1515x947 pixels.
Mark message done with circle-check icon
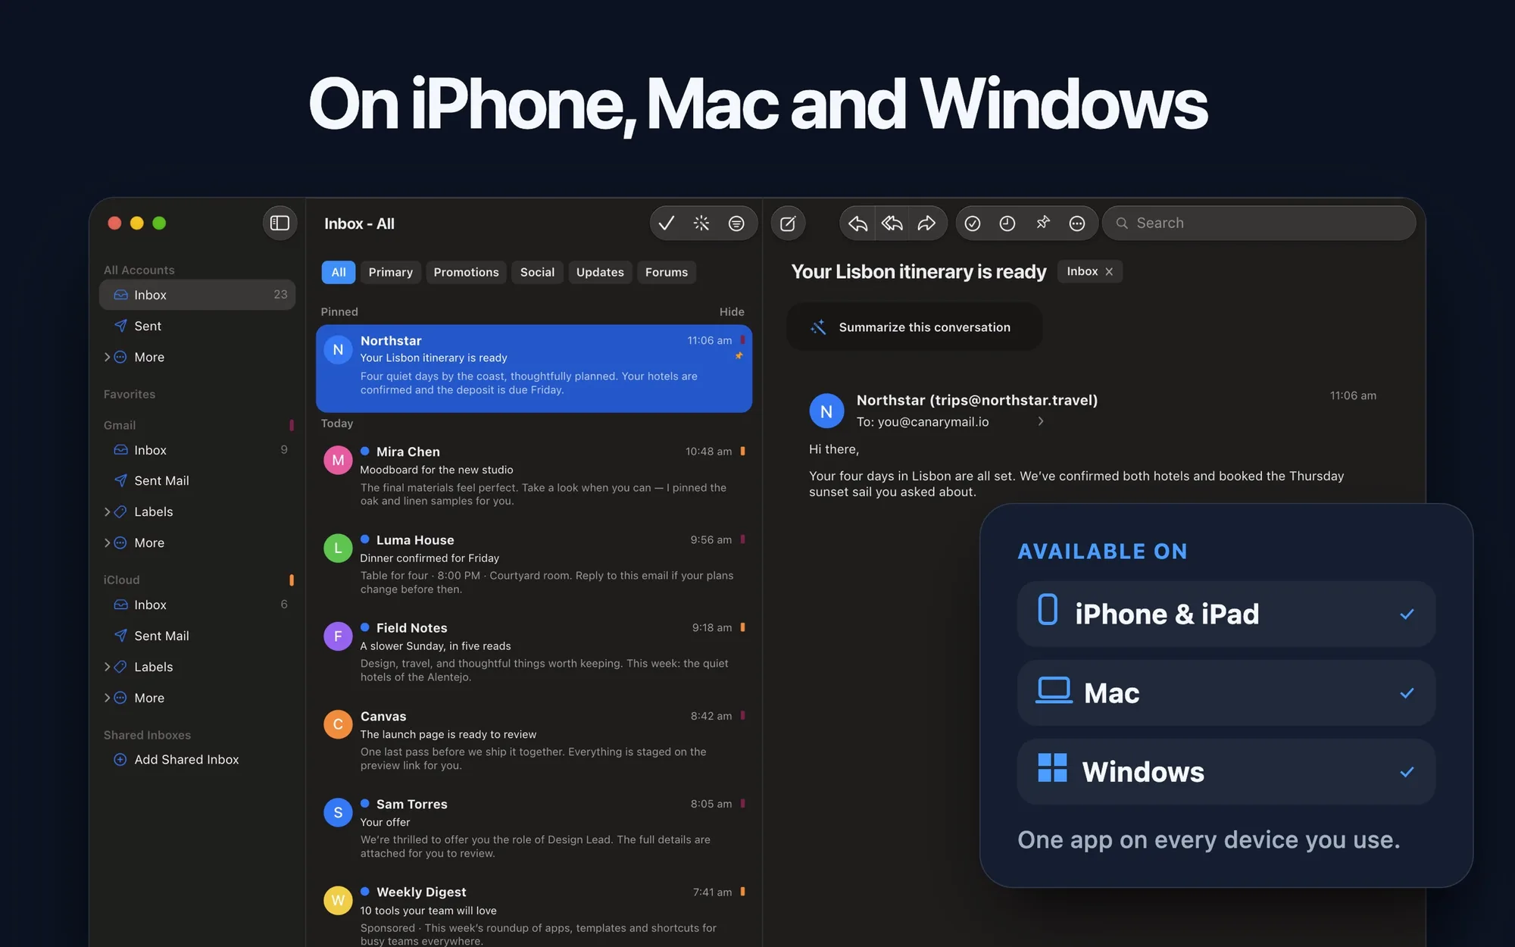pyautogui.click(x=973, y=223)
